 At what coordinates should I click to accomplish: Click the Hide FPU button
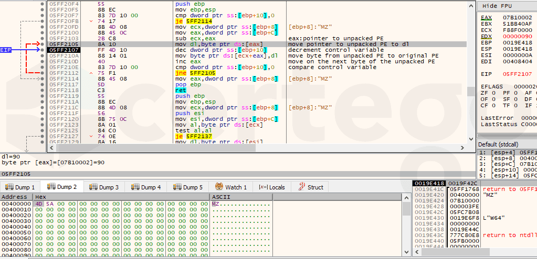497,6
